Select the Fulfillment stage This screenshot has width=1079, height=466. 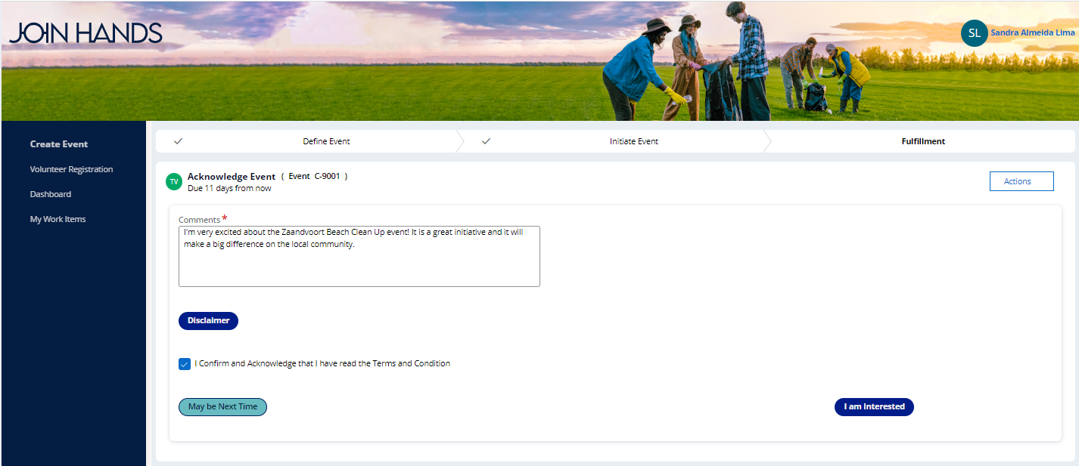(x=922, y=141)
